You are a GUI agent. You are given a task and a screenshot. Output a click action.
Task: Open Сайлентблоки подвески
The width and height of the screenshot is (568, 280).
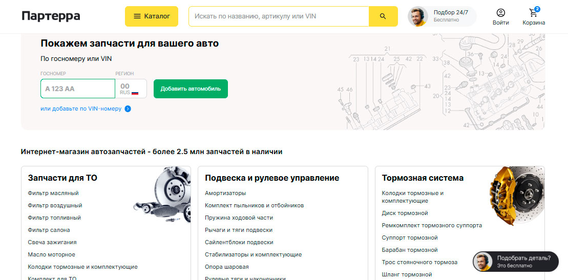tap(239, 242)
